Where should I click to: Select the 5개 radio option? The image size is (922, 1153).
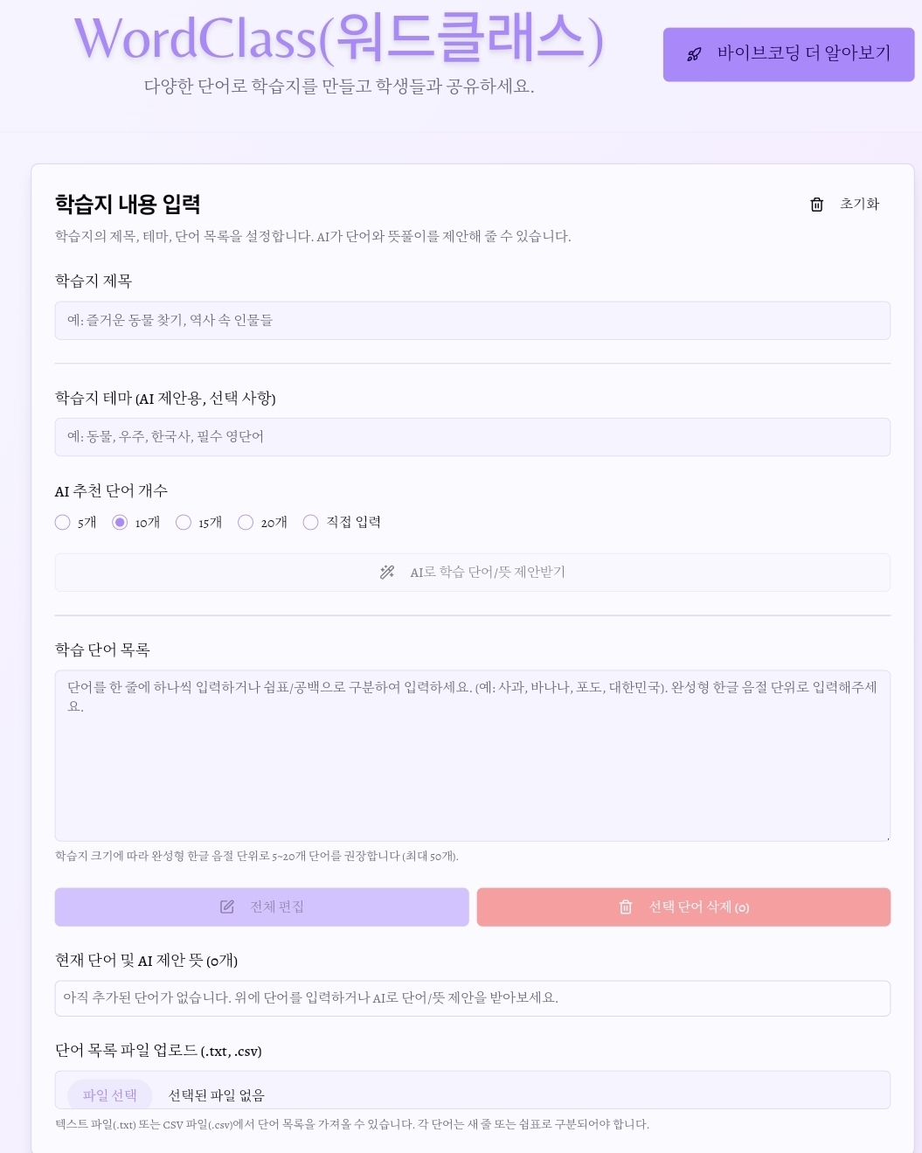tap(63, 523)
